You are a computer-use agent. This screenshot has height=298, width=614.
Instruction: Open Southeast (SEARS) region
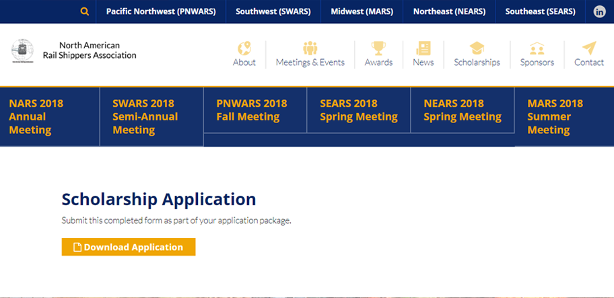pyautogui.click(x=541, y=11)
